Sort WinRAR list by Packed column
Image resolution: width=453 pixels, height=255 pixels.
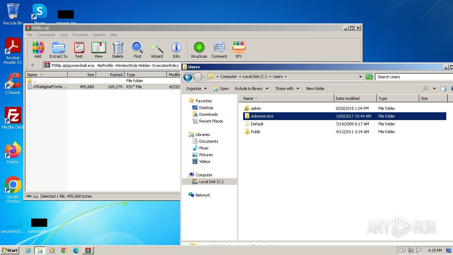[x=110, y=75]
